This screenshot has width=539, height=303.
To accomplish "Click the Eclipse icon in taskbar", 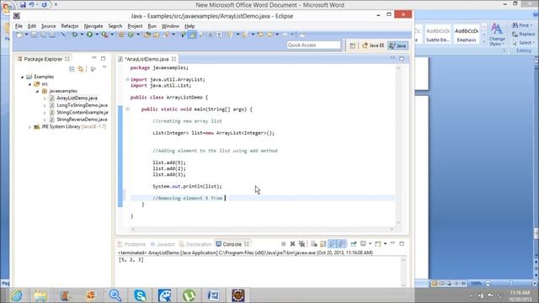I will coord(237,295).
